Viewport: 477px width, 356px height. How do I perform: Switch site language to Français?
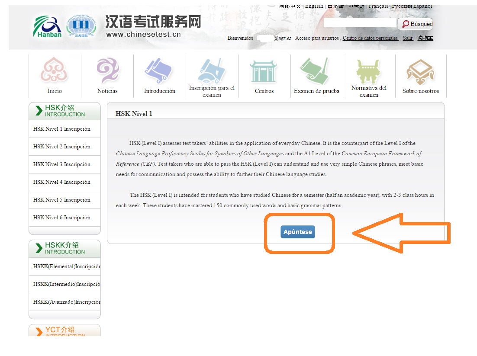pyautogui.click(x=378, y=6)
